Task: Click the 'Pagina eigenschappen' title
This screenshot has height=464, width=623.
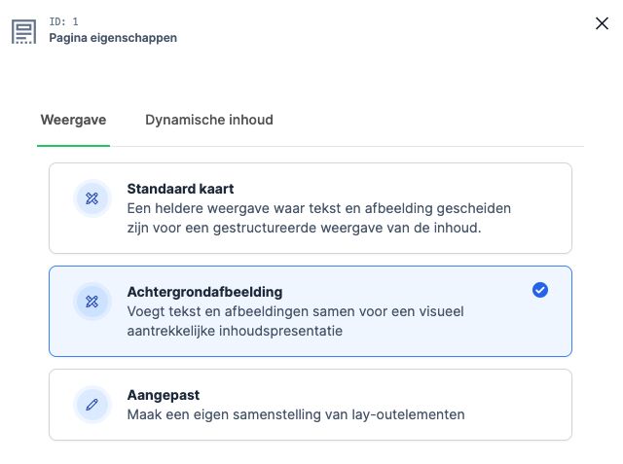Action: [113, 38]
